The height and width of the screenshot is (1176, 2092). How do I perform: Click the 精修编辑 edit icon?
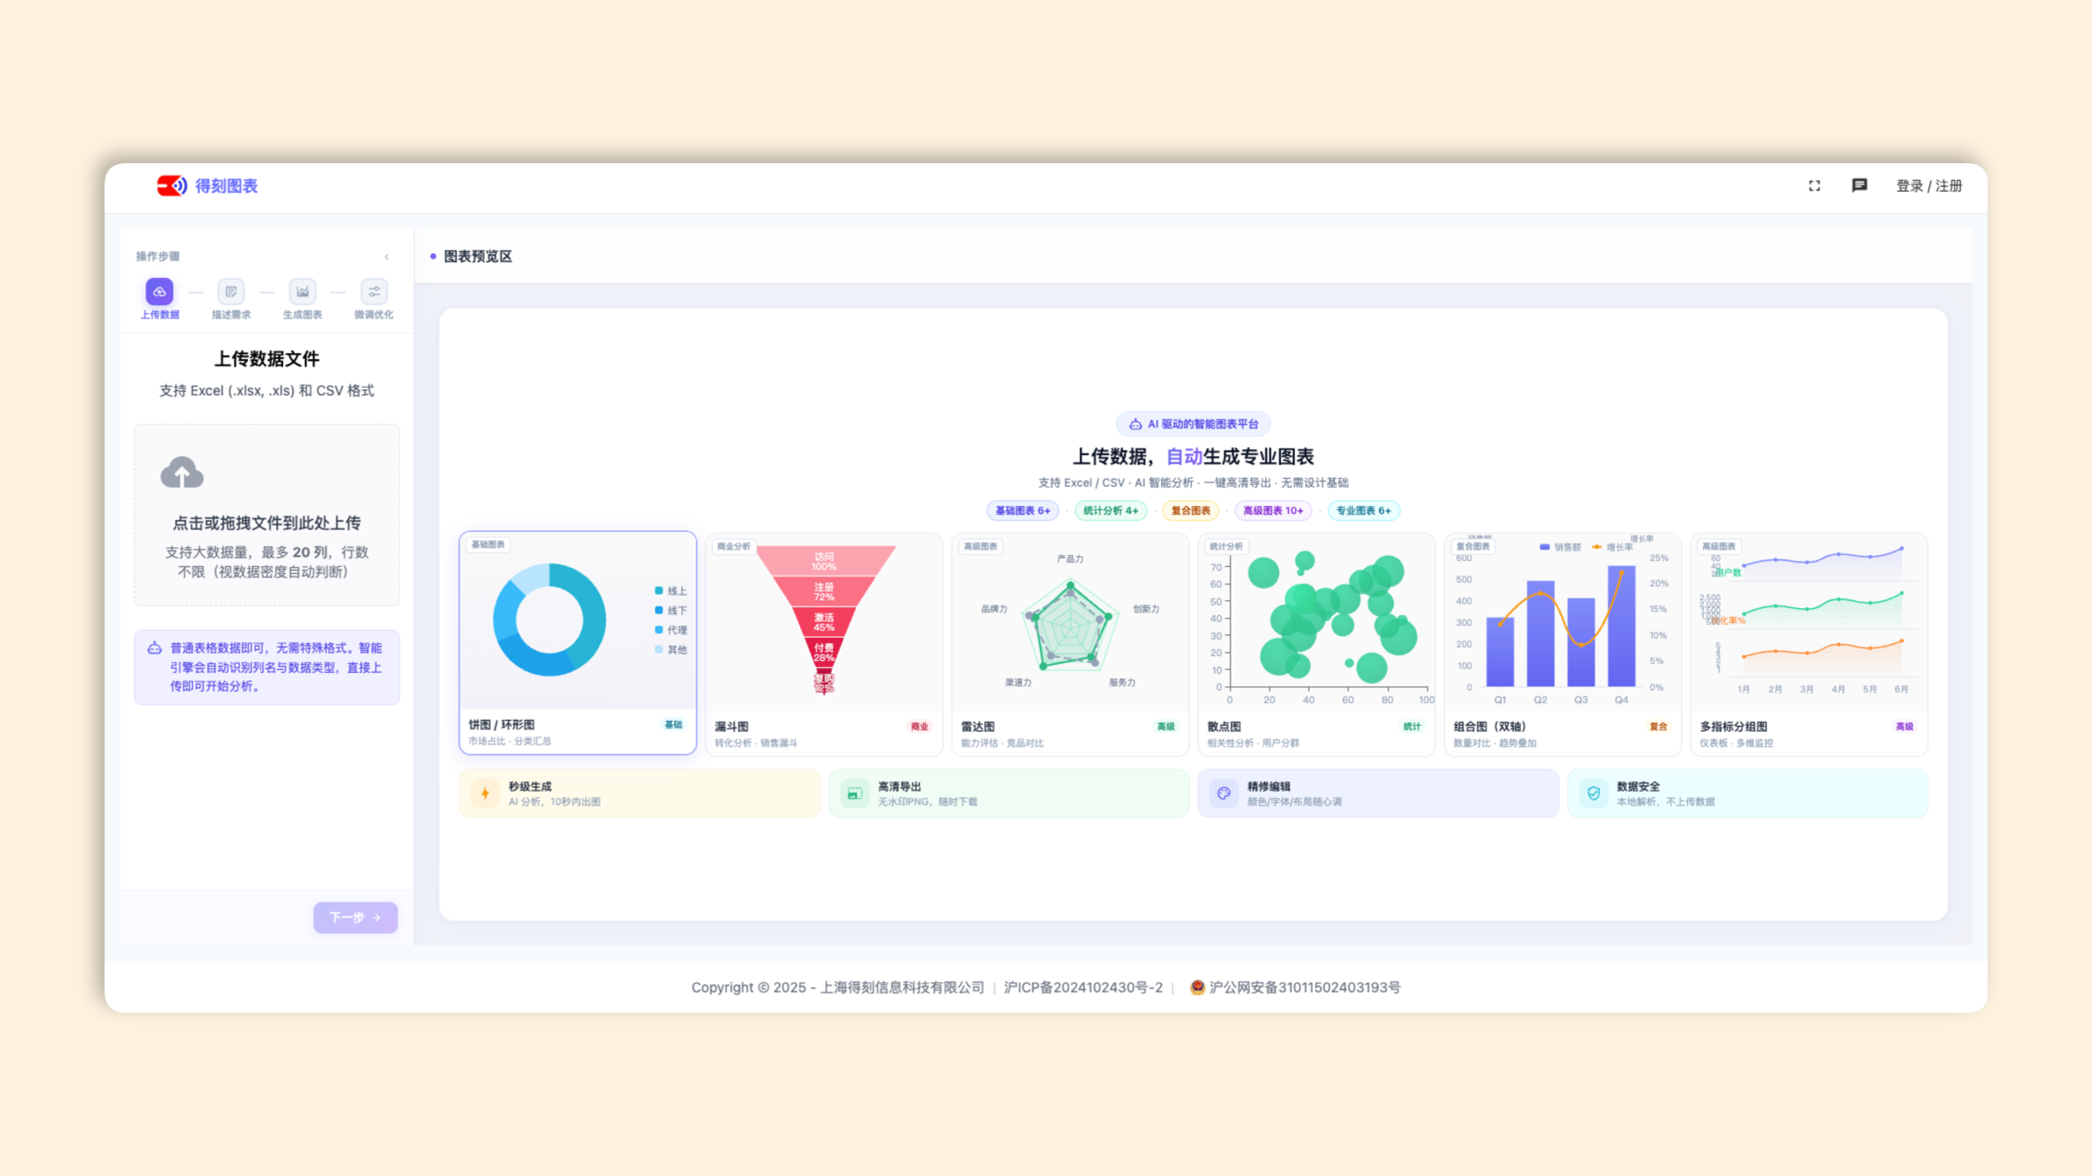tap(1222, 792)
